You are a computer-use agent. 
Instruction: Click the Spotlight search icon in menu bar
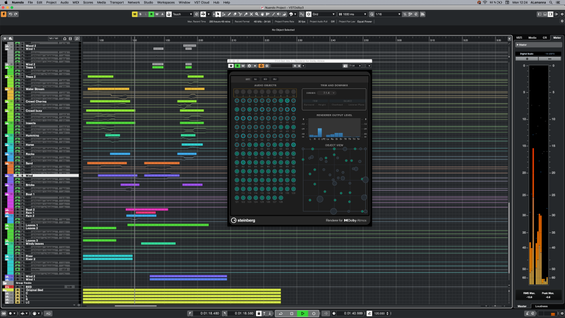click(x=551, y=2)
